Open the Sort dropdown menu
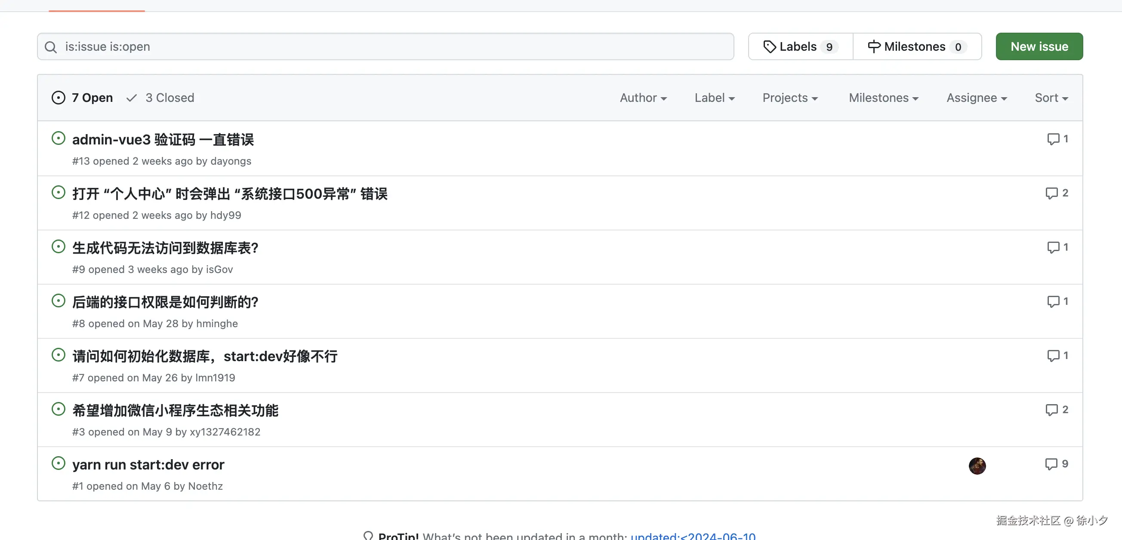The height and width of the screenshot is (540, 1122). coord(1051,98)
